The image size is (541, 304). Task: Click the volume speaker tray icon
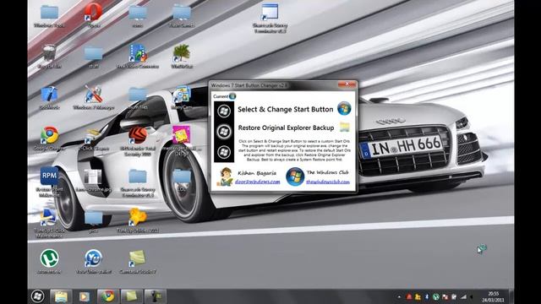pos(472,296)
